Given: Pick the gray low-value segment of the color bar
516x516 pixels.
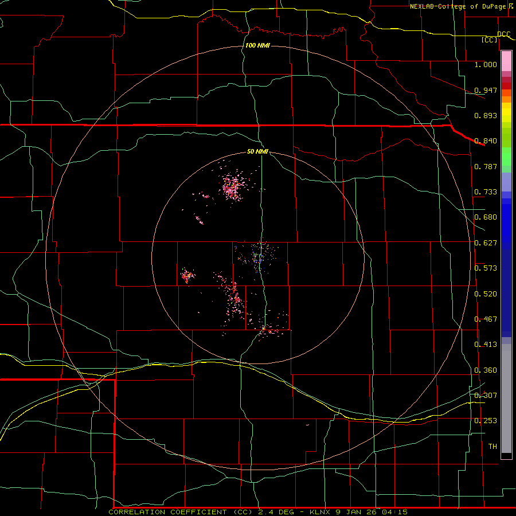Looking at the screenshot, I should coord(506,398).
